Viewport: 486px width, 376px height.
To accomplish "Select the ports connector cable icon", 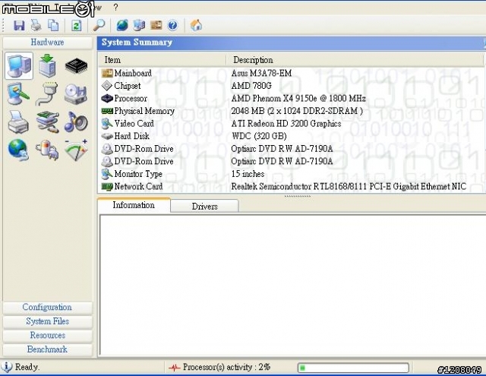I will pos(47,94).
